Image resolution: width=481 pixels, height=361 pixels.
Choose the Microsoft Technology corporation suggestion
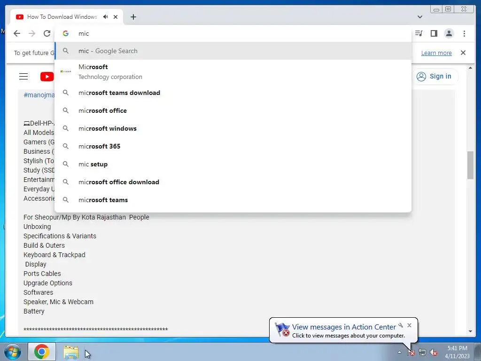click(233, 72)
